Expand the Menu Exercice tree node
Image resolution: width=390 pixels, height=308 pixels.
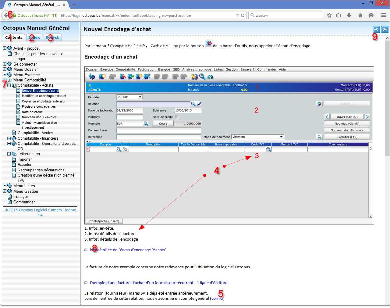[5, 75]
